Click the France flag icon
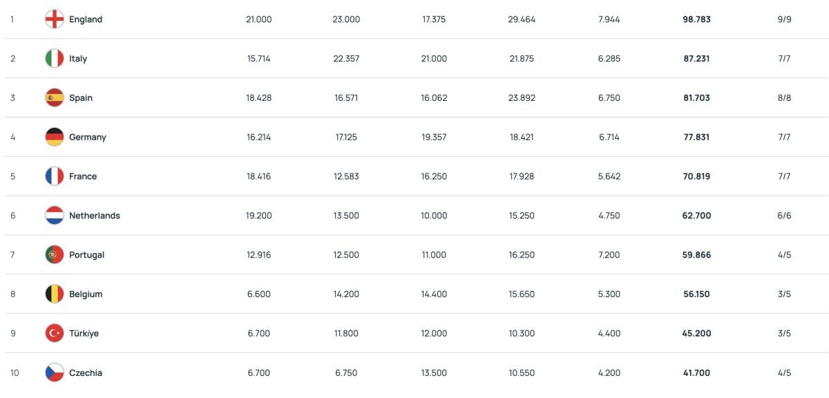Image resolution: width=829 pixels, height=398 pixels. [55, 176]
